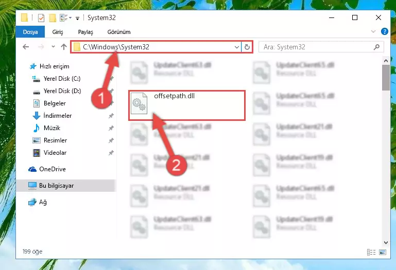Go up one folder level arrow

point(64,47)
